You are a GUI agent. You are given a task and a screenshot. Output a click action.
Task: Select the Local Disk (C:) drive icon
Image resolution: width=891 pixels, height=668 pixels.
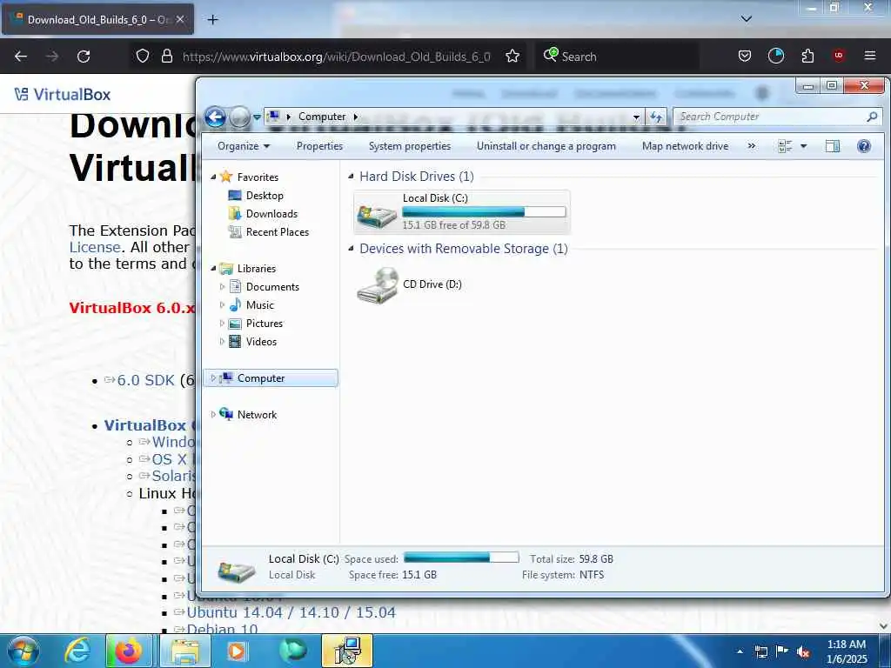point(376,215)
